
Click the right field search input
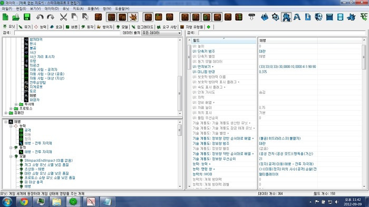coord(282,33)
